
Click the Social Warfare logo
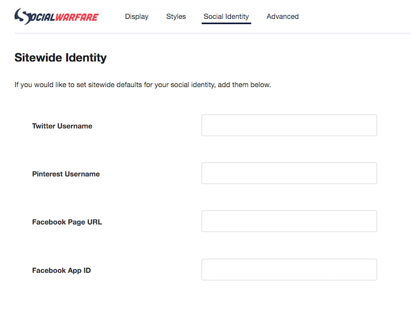coord(56,16)
